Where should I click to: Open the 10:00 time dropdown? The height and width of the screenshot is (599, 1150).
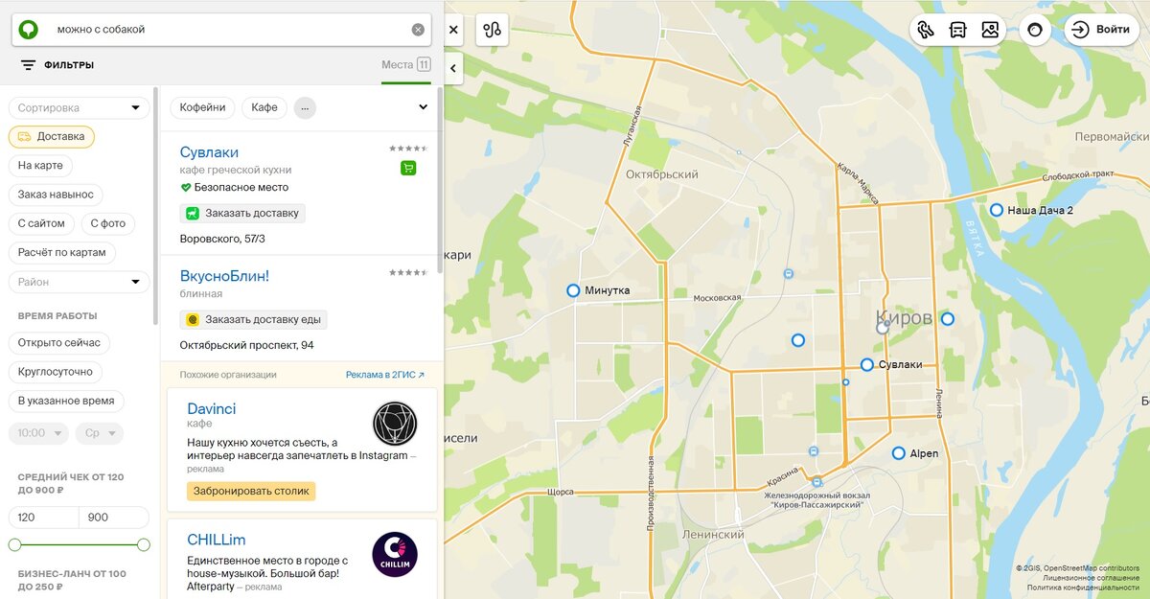[x=38, y=433]
